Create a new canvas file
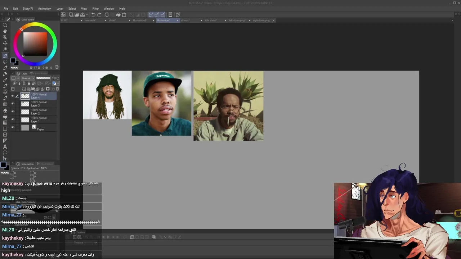This screenshot has height=259, width=461. pos(71,15)
